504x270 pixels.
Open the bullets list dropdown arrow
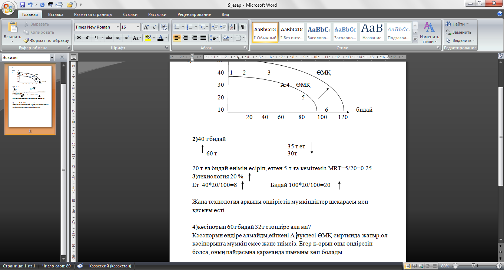point(183,27)
